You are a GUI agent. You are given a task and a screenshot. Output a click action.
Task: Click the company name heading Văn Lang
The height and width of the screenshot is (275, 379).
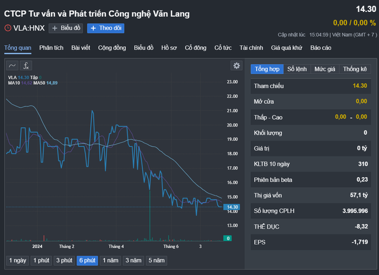click(97, 14)
